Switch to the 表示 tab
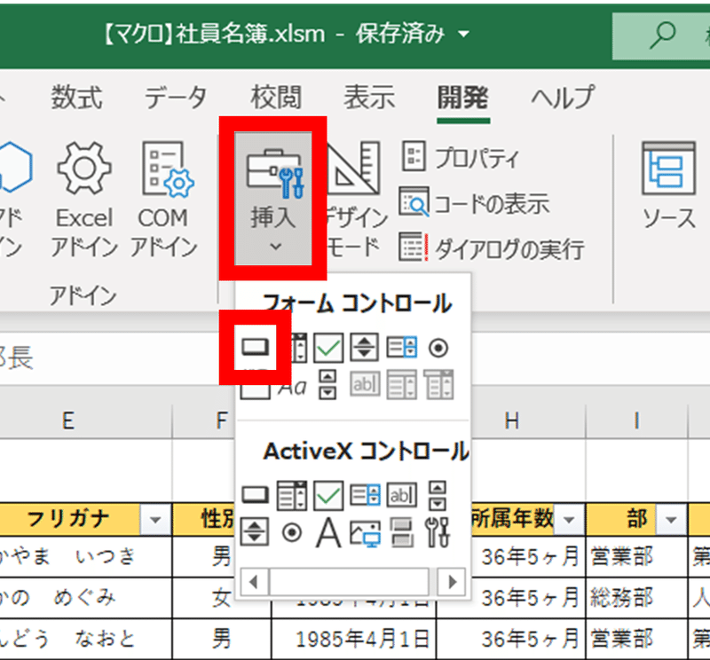This screenshot has width=710, height=660. pos(369,97)
